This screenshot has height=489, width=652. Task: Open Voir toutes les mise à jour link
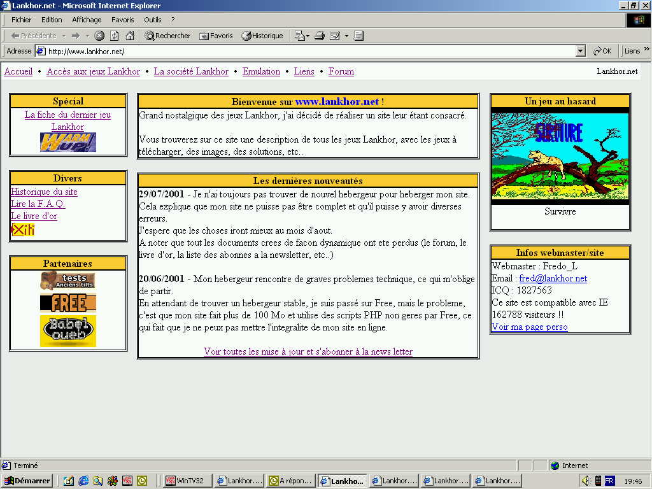pyautogui.click(x=308, y=351)
